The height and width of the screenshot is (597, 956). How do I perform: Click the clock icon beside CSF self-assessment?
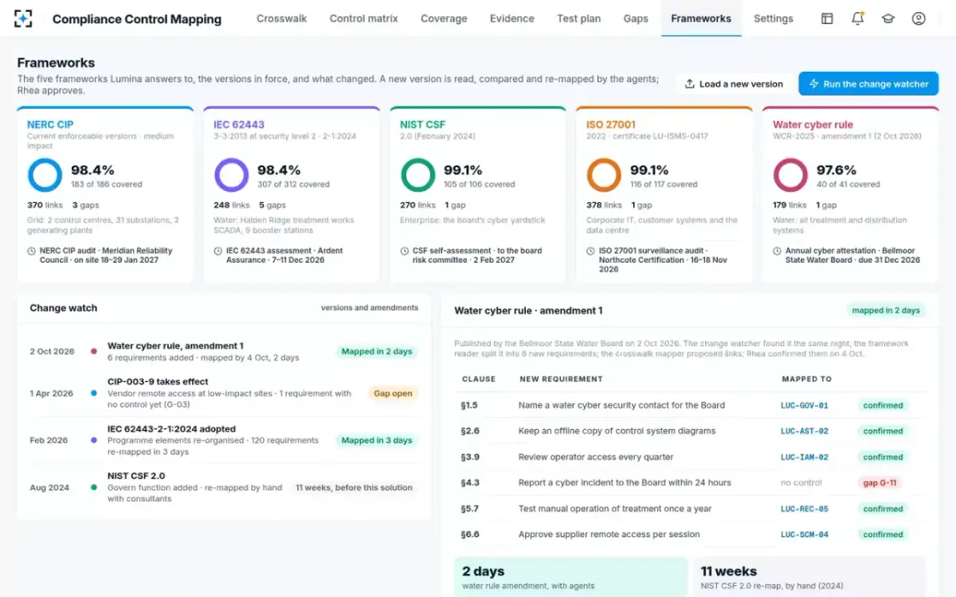pos(404,251)
